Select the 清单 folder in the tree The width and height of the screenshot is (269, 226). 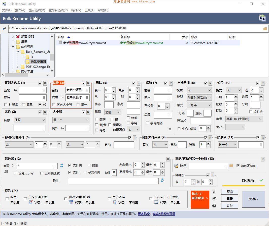24,42
